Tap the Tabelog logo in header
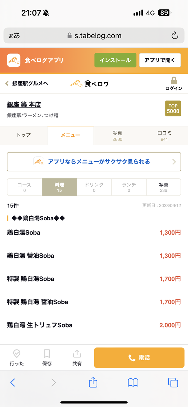This screenshot has width=188, height=407. [x=89, y=83]
